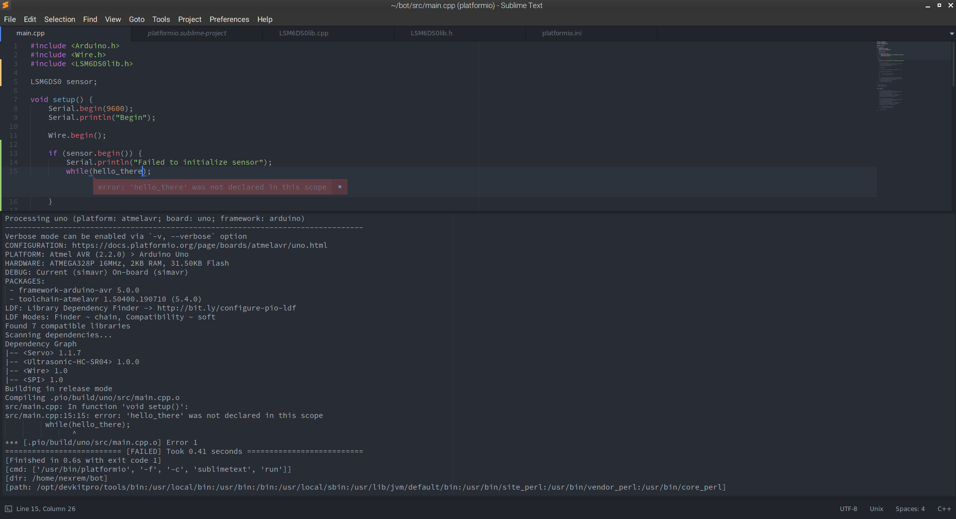Open the Preferences menu
Image resolution: width=956 pixels, height=519 pixels.
pos(229,19)
